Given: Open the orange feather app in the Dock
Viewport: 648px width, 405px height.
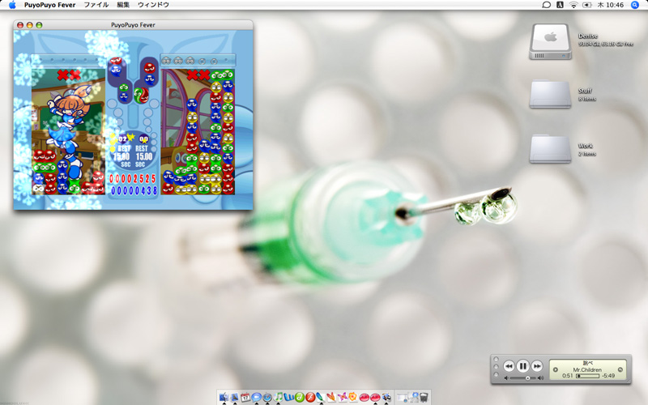Looking at the screenshot, I should [x=331, y=397].
